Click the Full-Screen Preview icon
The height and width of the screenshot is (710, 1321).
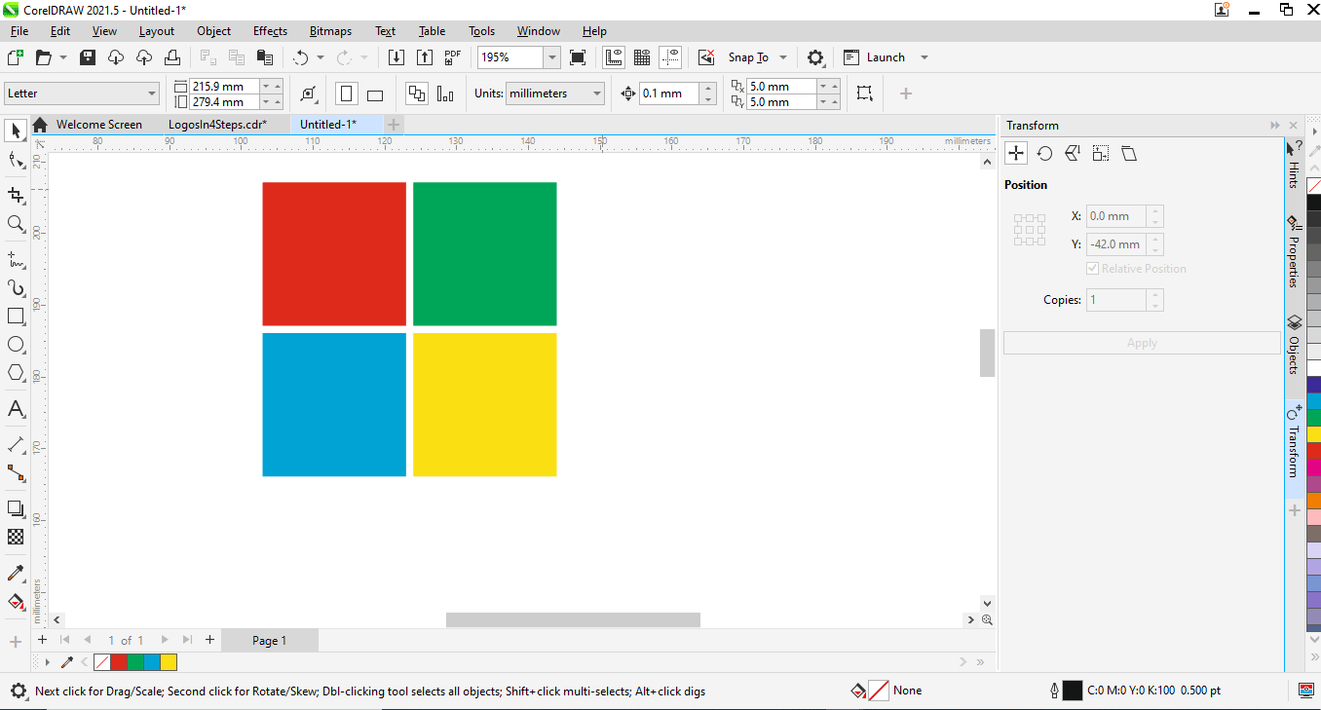(x=578, y=57)
